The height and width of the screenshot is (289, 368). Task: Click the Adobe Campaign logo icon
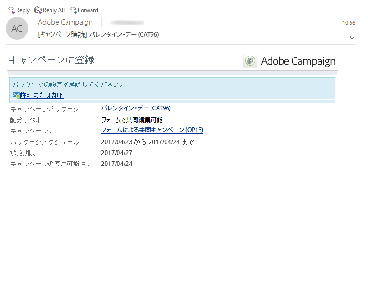point(250,61)
